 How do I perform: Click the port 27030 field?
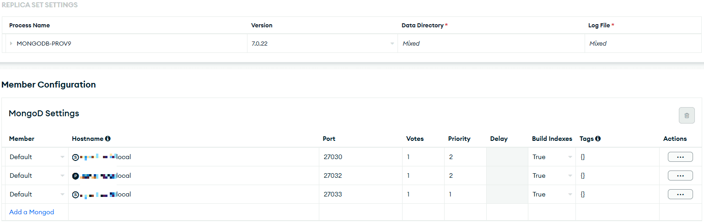tap(360, 157)
